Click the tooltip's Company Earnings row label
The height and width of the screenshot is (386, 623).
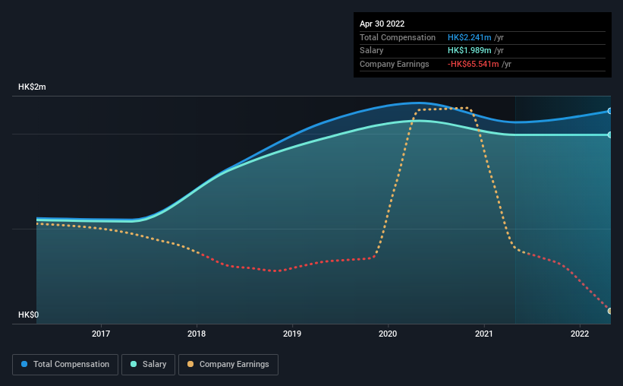394,64
